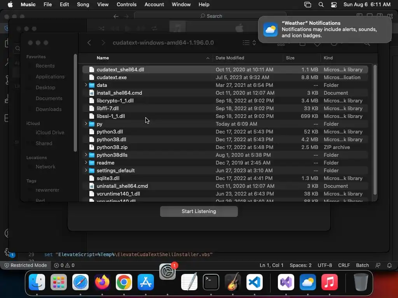The image size is (398, 298).
Task: Change UTF-8 encoding in status bar
Action: (x=325, y=265)
